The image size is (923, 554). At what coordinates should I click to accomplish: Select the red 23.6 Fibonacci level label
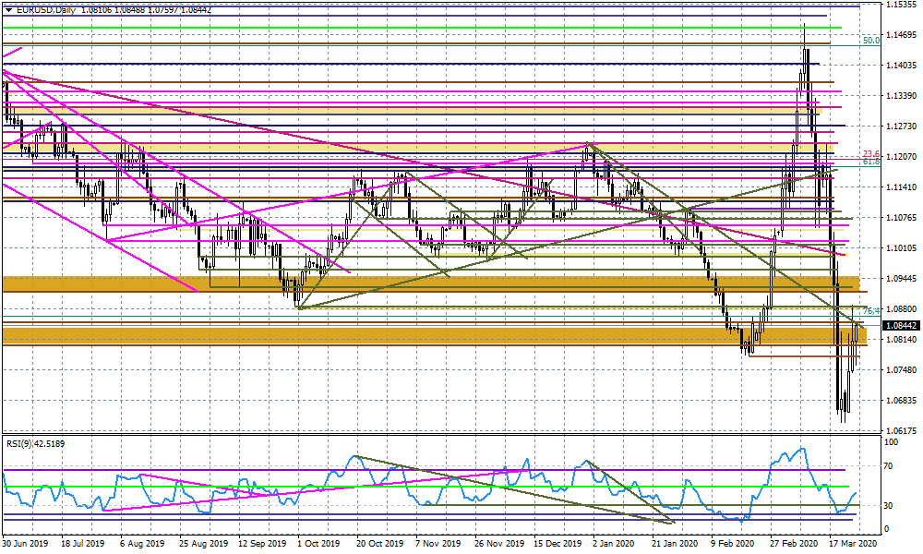(x=871, y=153)
